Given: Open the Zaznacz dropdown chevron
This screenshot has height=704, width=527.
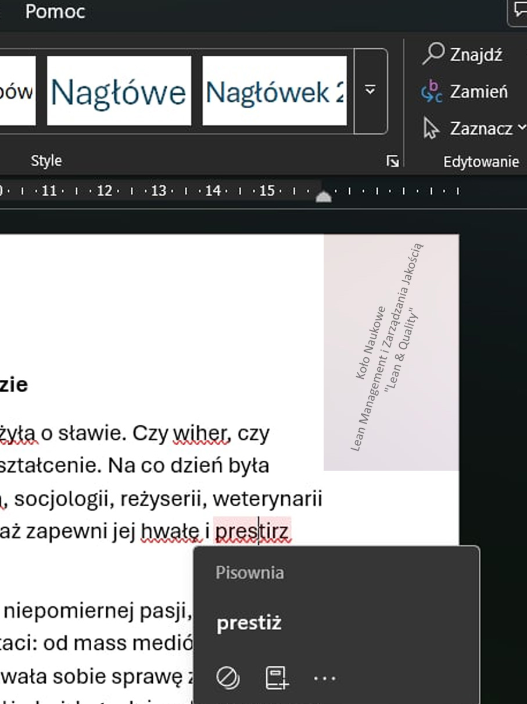Looking at the screenshot, I should click(x=521, y=127).
